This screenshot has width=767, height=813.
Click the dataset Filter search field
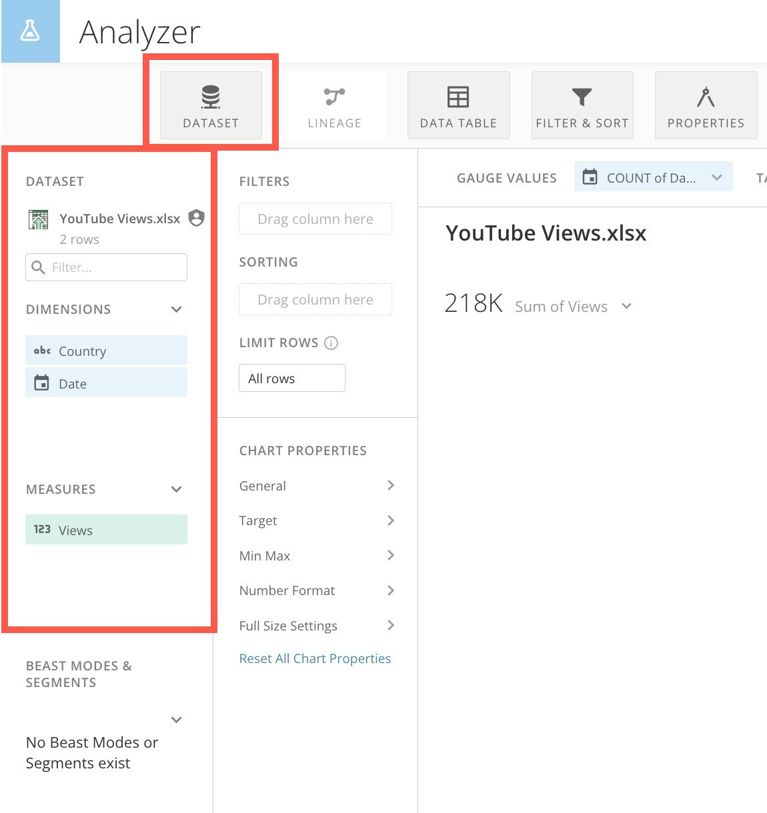(x=106, y=267)
